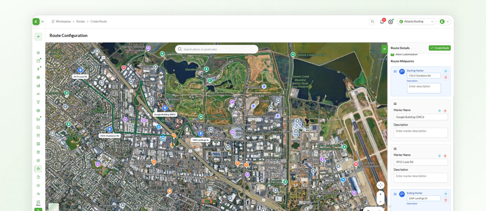Open the Home icon in the sidebar
Image resolution: width=486 pixels, height=211 pixels.
38,52
